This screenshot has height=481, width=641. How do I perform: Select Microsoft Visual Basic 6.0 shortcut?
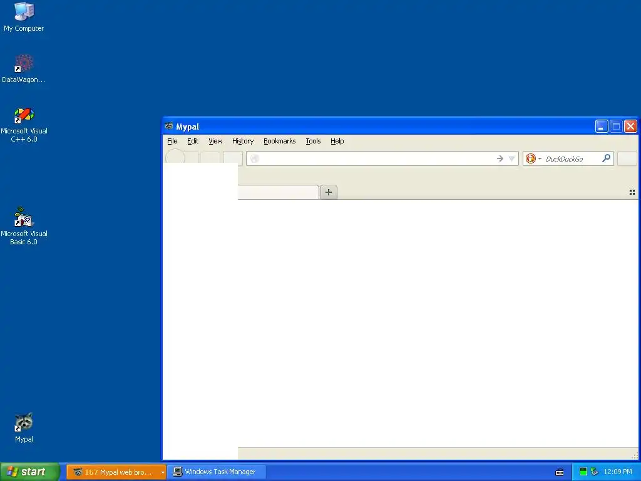click(x=24, y=226)
